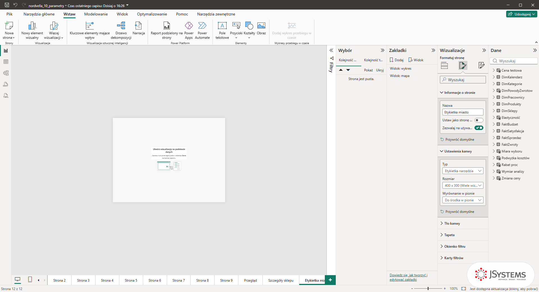This screenshot has width=539, height=292.
Task: Click the Udostępnij share button
Action: point(522,14)
